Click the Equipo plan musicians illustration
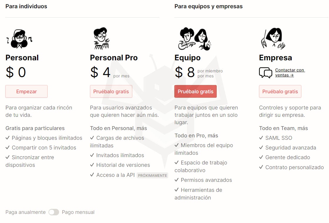Screen dimensions: 329x223 [194, 39]
